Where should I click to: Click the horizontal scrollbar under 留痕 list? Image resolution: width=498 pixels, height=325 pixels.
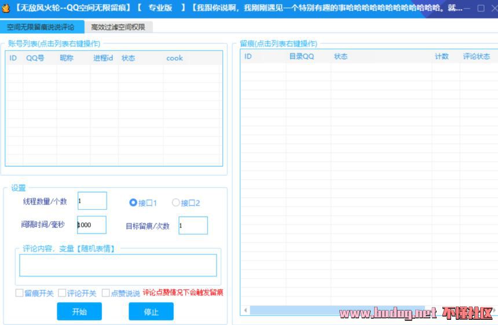[x=336, y=311]
